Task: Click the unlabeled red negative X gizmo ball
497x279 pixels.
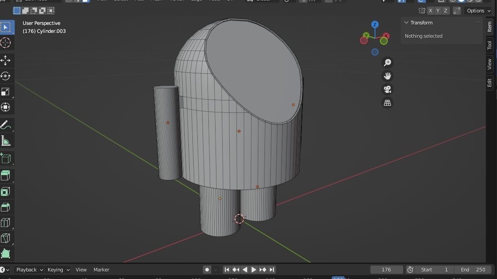Action: (363, 41)
